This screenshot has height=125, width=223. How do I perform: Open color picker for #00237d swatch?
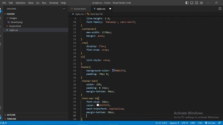point(113,70)
